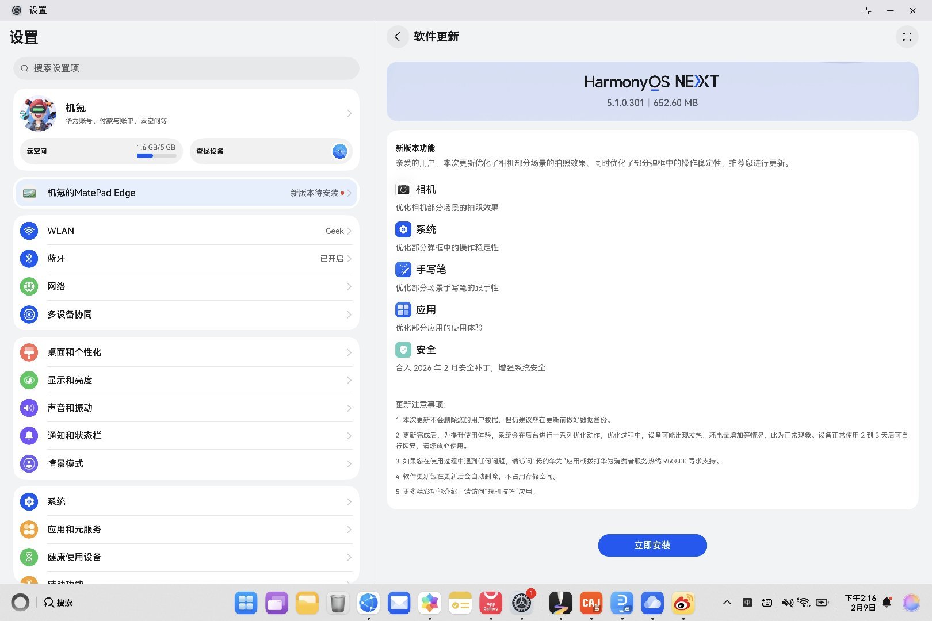Expand hidden tray icons with the chevron

pos(727,602)
